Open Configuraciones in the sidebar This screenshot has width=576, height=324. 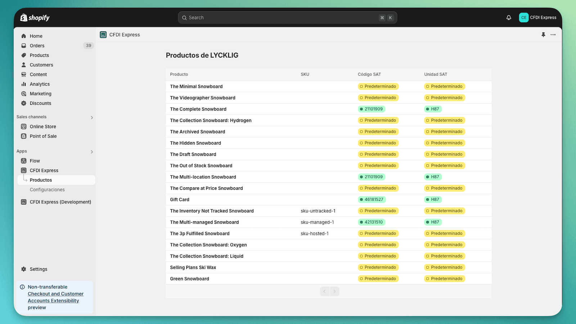47,190
